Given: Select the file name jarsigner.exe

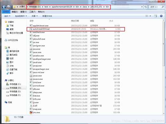Looking at the screenshot, I should click(39, 46).
